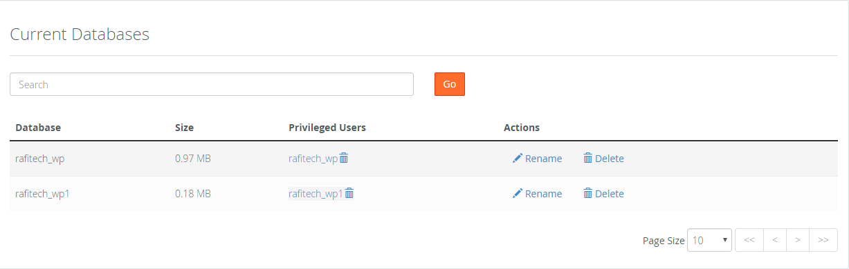Rename the rafitech_wp1 database

coord(537,193)
